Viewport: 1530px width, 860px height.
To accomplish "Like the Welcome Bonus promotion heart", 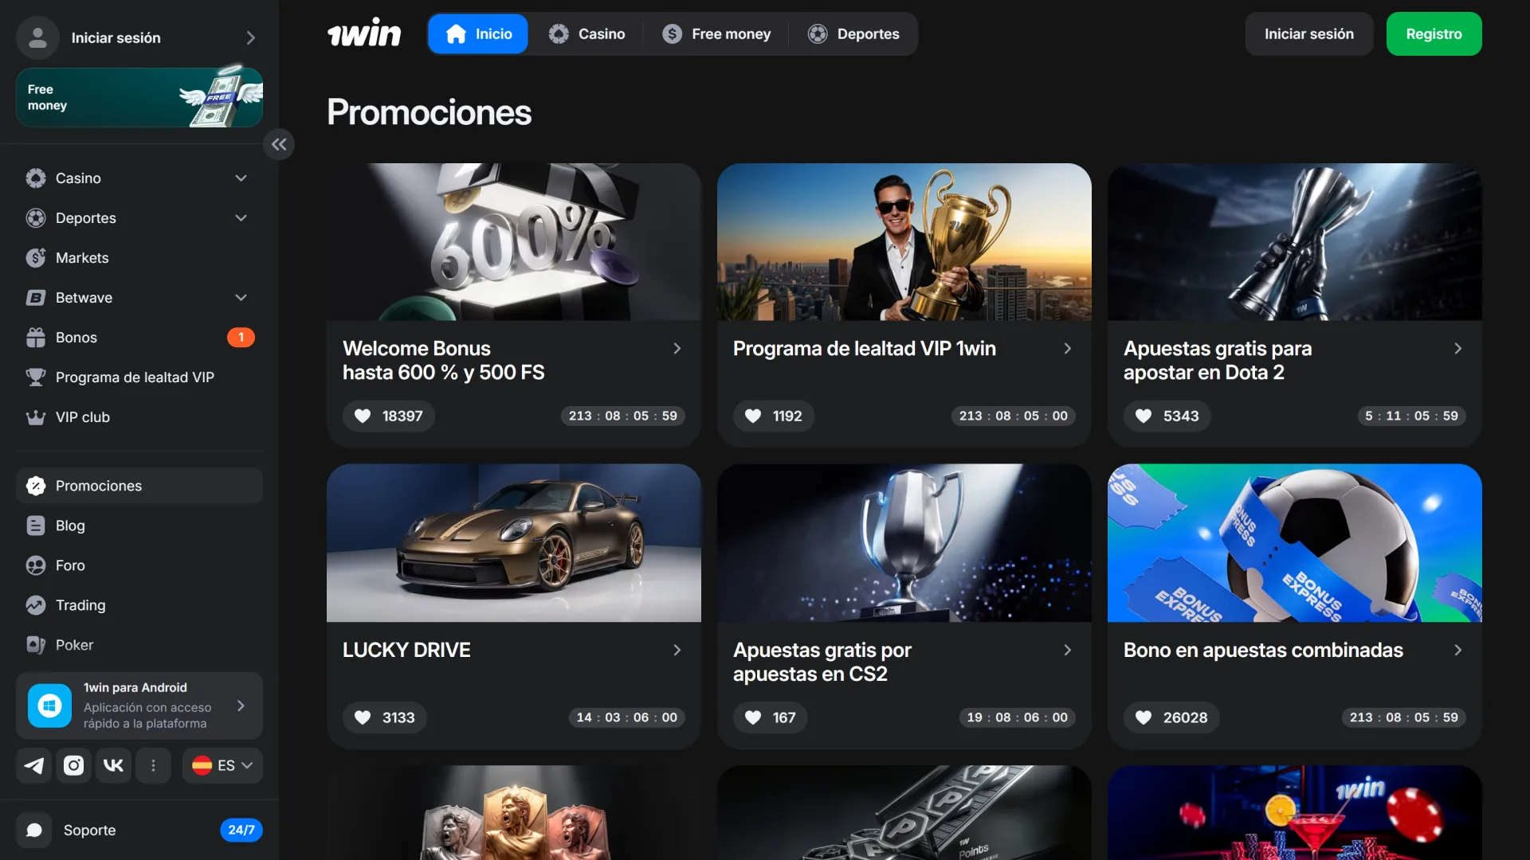I will (x=363, y=416).
